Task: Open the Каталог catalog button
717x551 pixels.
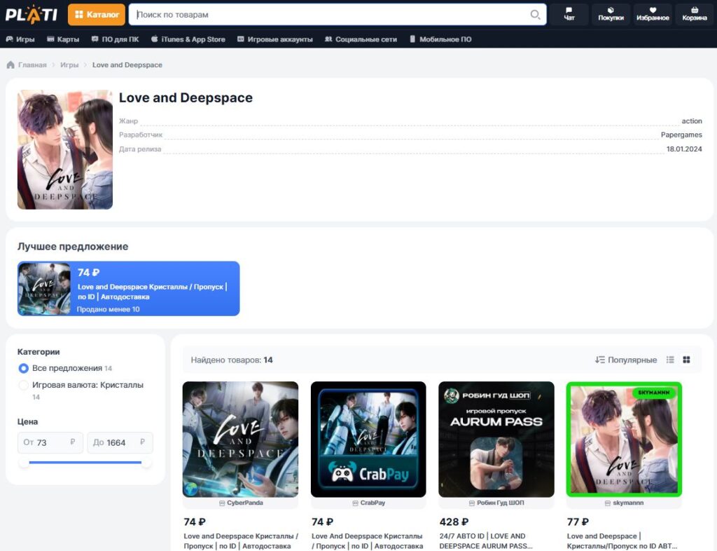Action: tap(97, 15)
